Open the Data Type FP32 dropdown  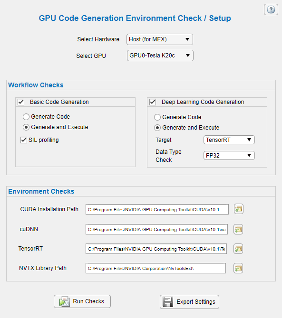pyautogui.click(x=229, y=155)
